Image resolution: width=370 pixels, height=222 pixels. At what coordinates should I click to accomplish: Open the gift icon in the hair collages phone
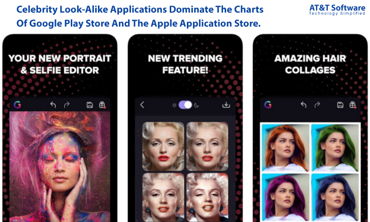[352, 105]
